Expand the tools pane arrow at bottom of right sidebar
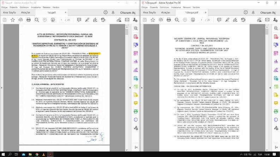Image resolution: width=280 pixels, height=157 pixels. pos(276,147)
